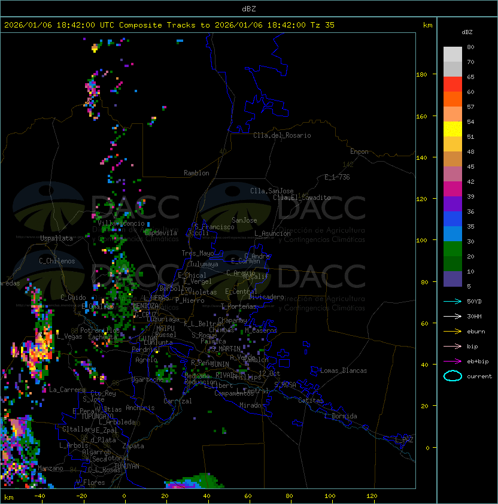Click the yellow eburn arrow in legend
Viewport: 498px width, 504px height.
pyautogui.click(x=453, y=331)
